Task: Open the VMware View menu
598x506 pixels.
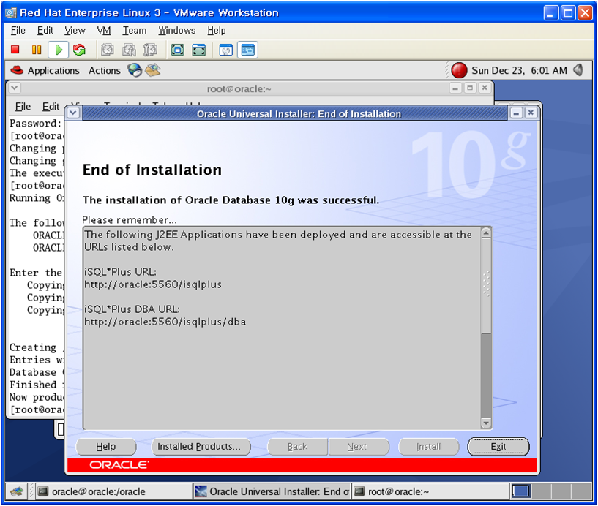Action: pos(75,31)
